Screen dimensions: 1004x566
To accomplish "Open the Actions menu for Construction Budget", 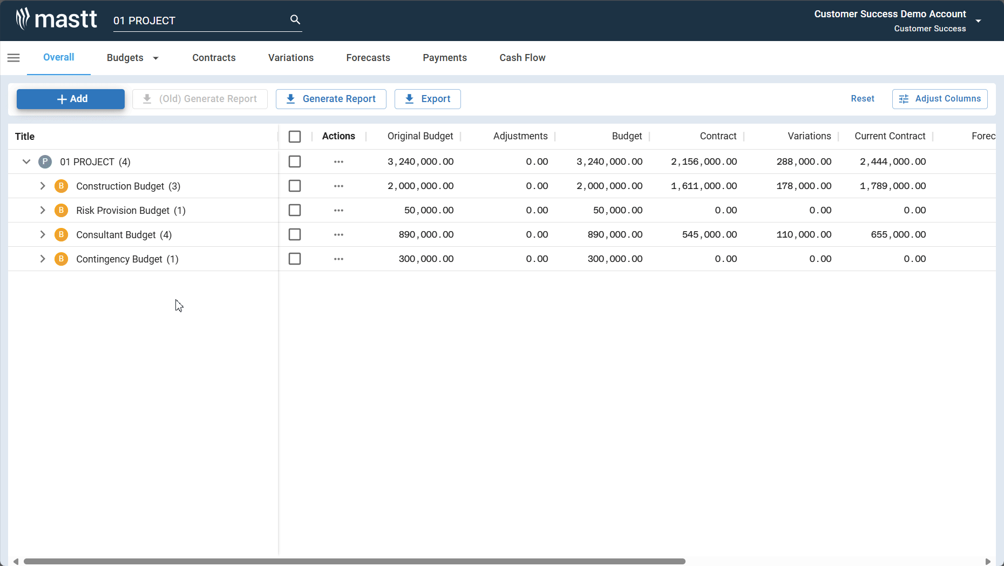I will click(x=338, y=186).
